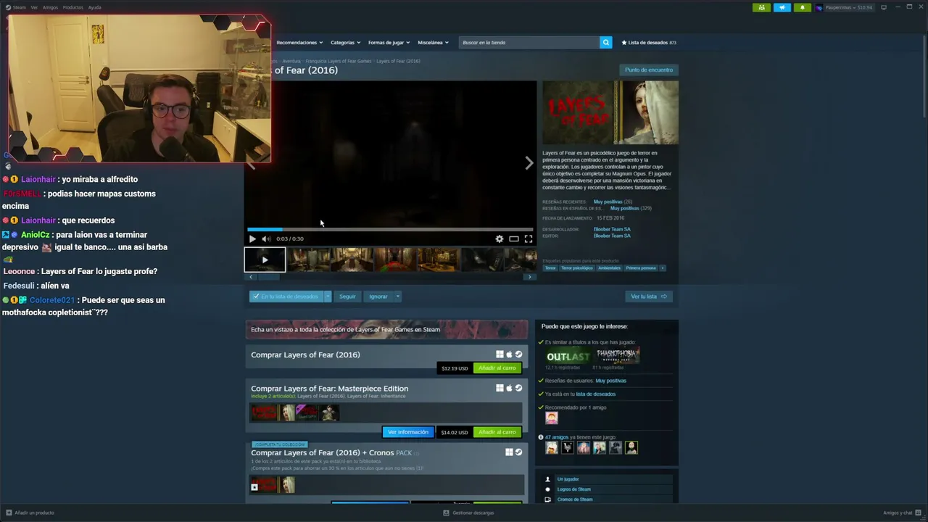This screenshot has height=522, width=928.
Task: Open the Categorías dropdown menu
Action: pos(345,43)
